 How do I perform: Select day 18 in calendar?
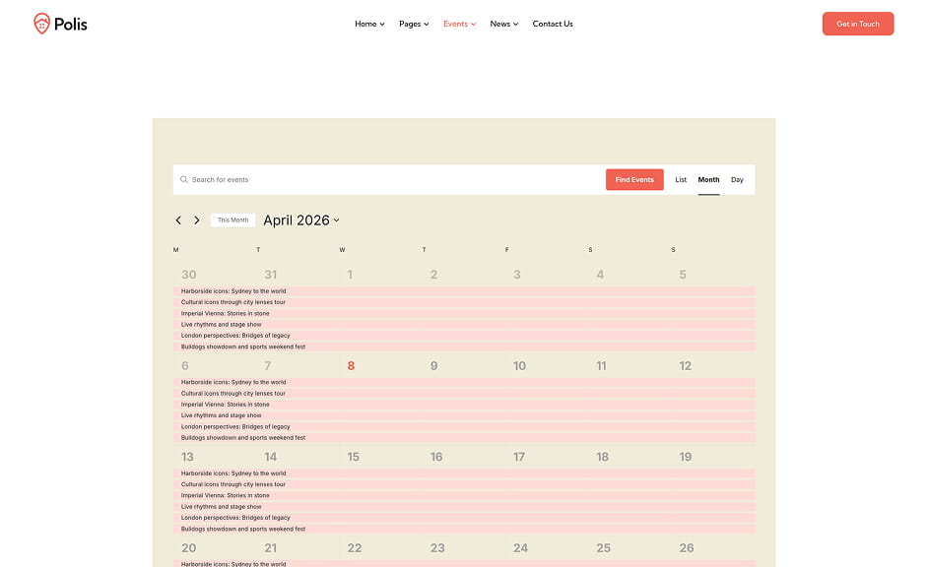pos(603,457)
